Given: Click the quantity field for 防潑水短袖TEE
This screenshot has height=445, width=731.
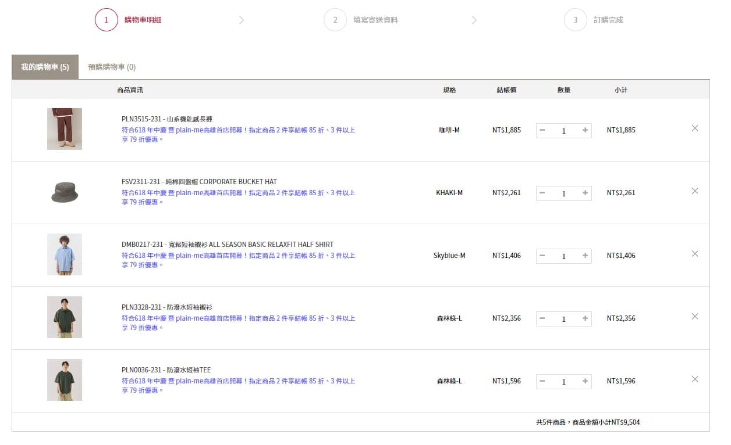Looking at the screenshot, I should (x=563, y=382).
